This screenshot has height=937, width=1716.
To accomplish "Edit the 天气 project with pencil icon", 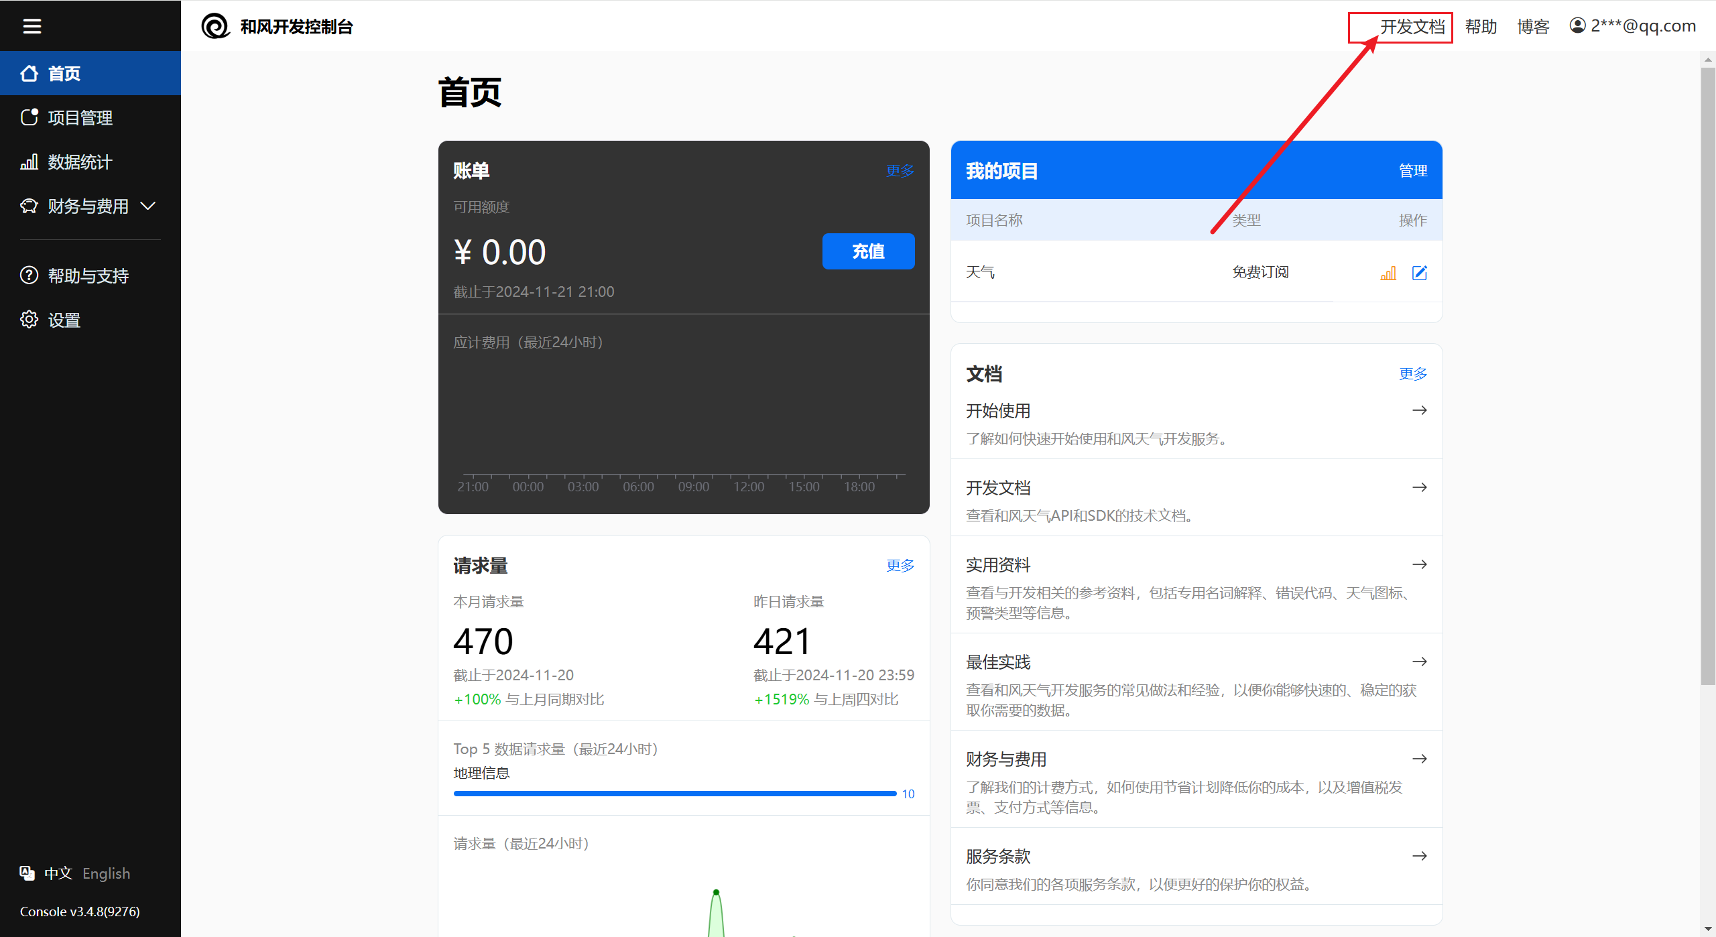I will click(x=1420, y=272).
